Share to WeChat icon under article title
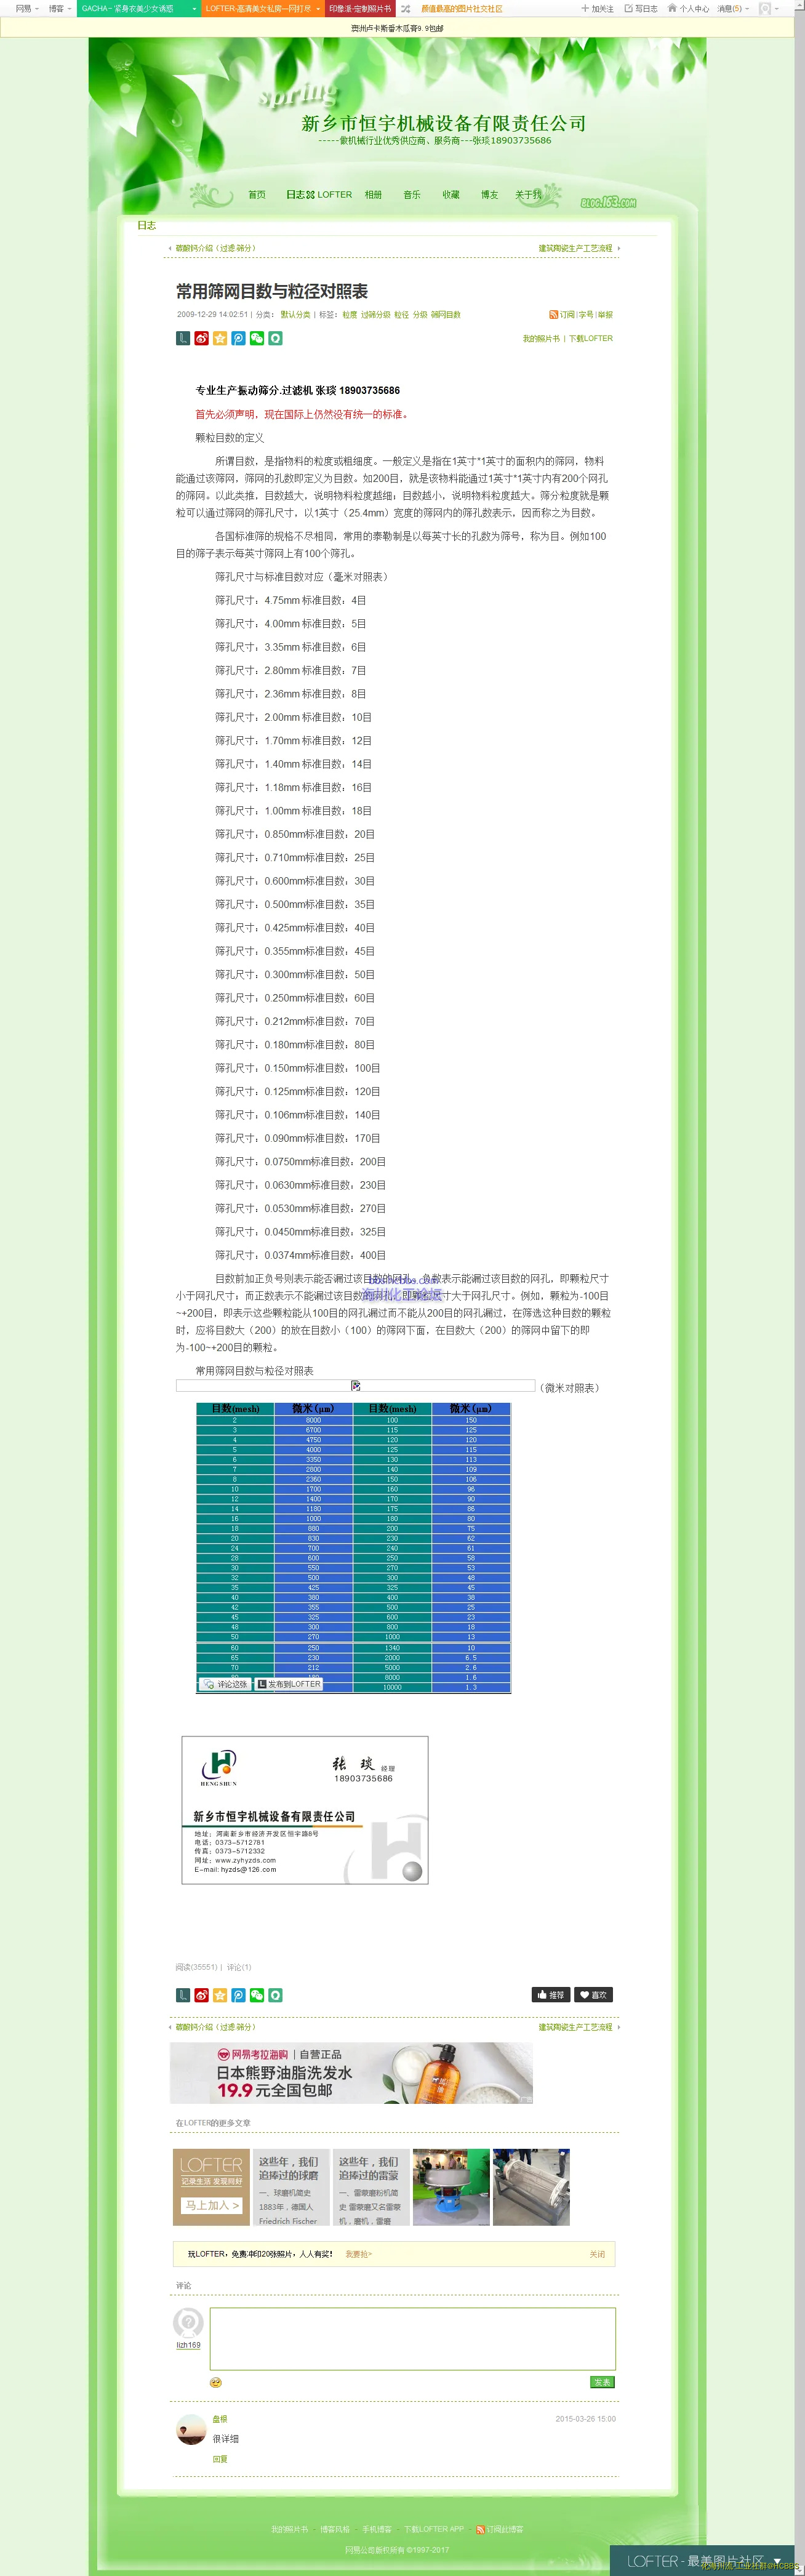Viewport: 805px width, 2576px height. (257, 338)
